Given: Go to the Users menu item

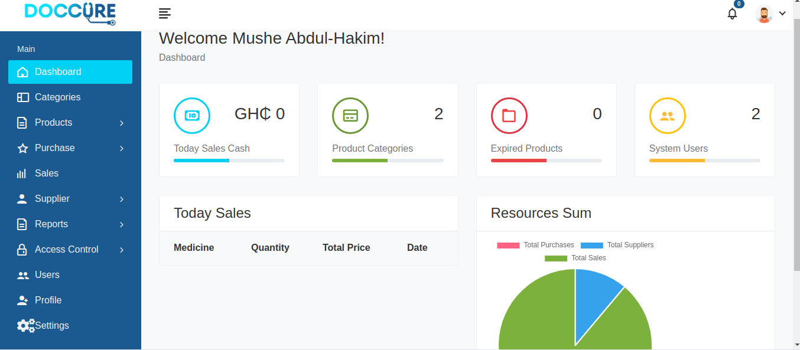Looking at the screenshot, I should tap(70, 275).
